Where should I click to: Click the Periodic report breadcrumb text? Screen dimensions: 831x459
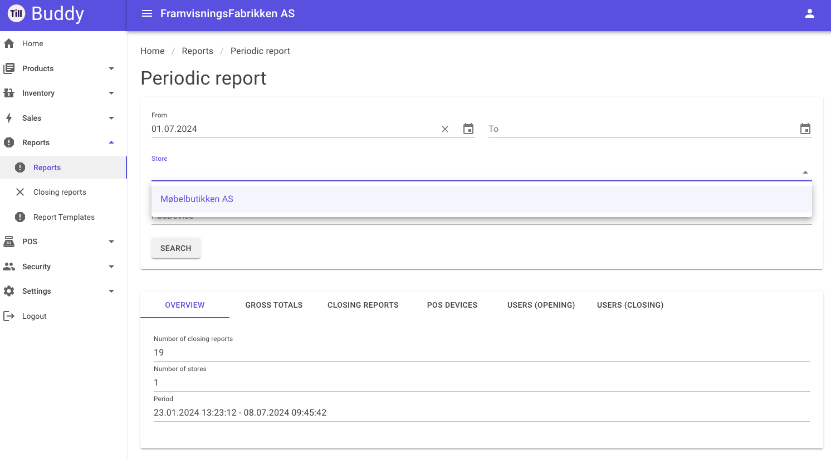coord(260,51)
